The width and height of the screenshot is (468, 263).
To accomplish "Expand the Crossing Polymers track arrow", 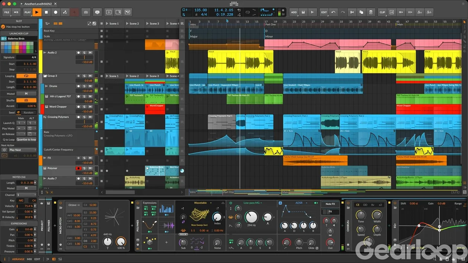I will [x=45, y=117].
